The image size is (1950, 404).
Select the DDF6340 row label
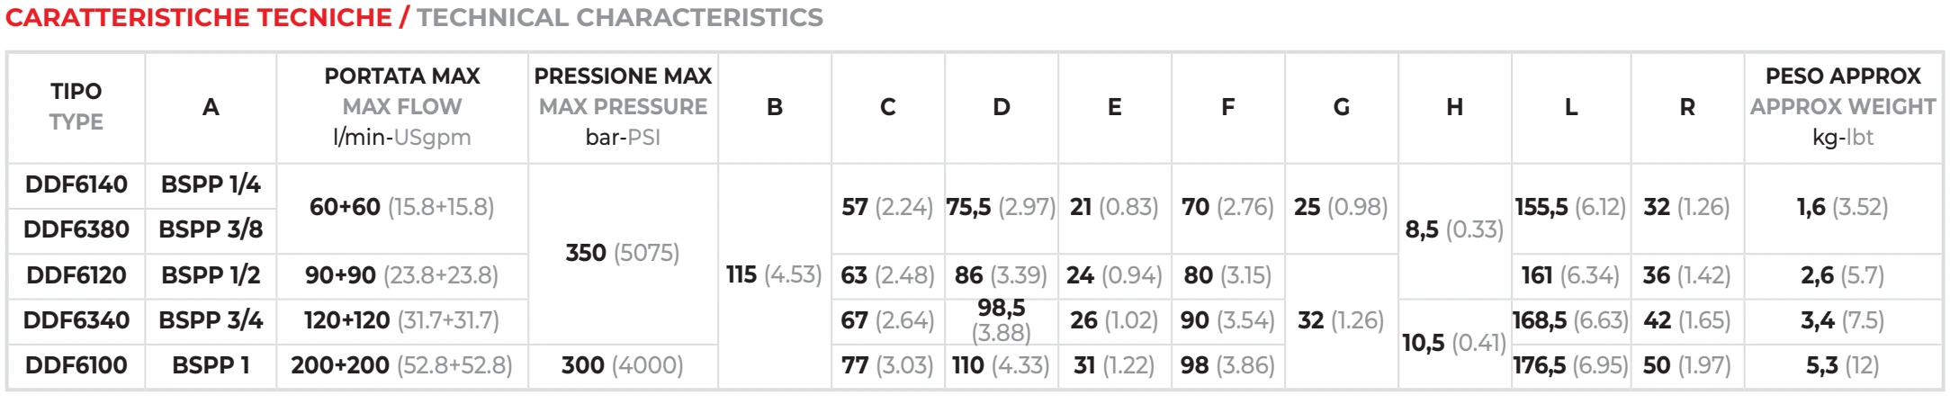click(76, 320)
